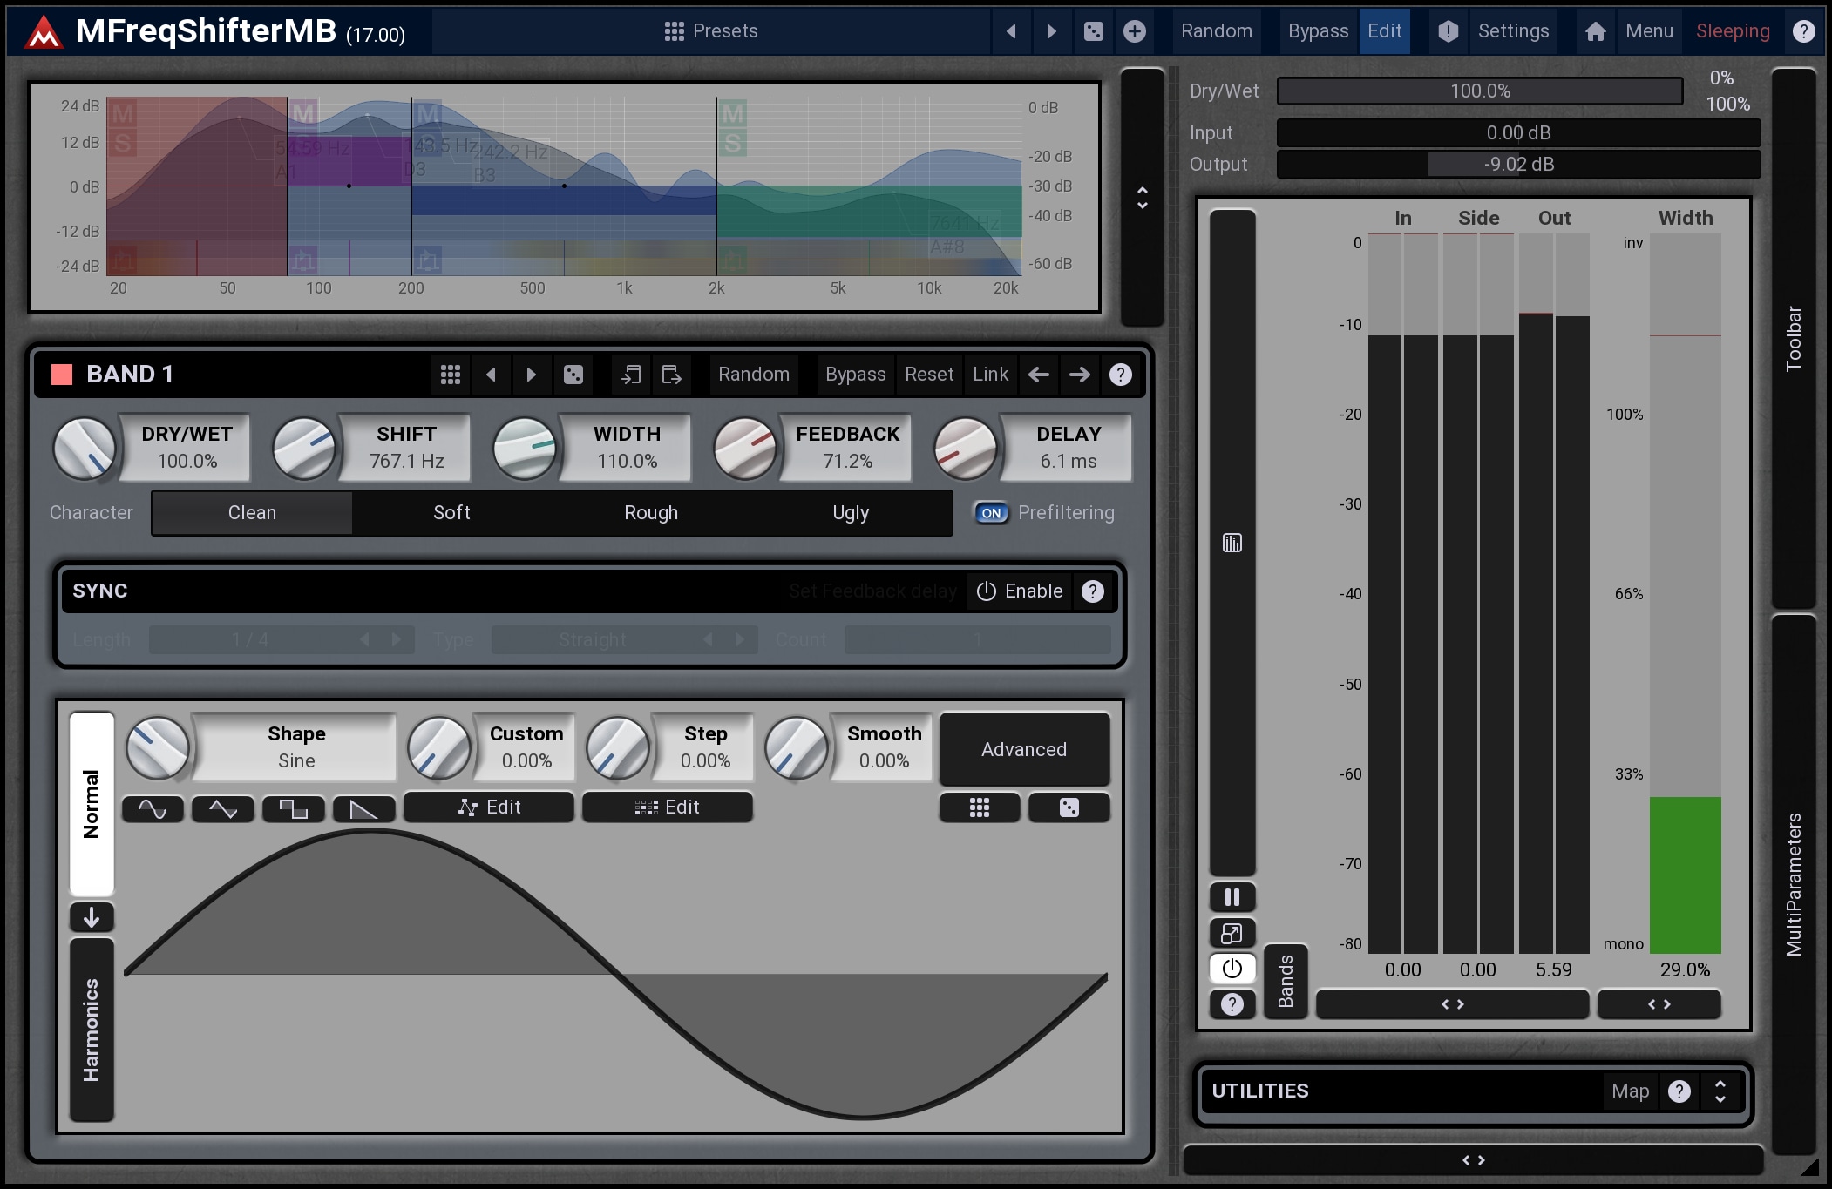Screen dimensions: 1832x1189
Task: Click the Band 1 copy settings icon
Action: pyautogui.click(x=631, y=375)
